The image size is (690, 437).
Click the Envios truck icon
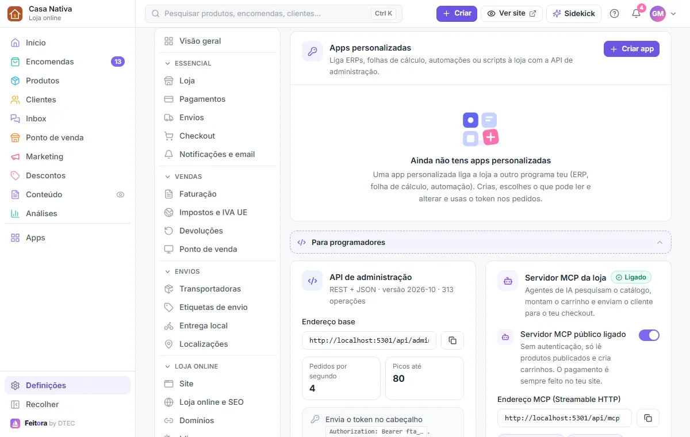pyautogui.click(x=168, y=117)
